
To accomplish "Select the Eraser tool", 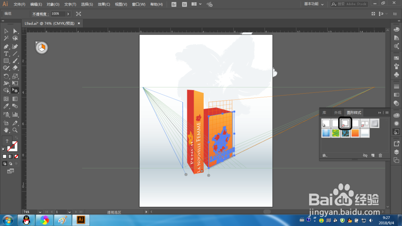I will point(15,68).
